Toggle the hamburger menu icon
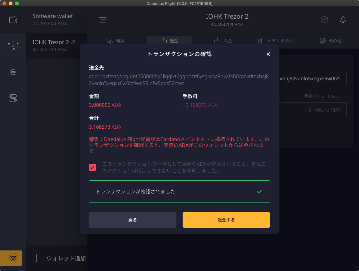Image resolution: width=359 pixels, height=271 pixels. [x=103, y=20]
